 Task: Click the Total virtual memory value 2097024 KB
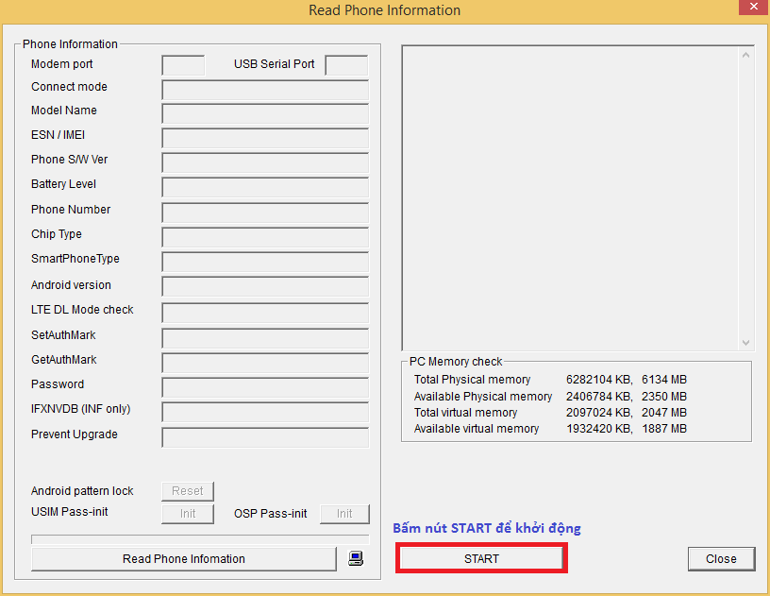pyautogui.click(x=598, y=413)
